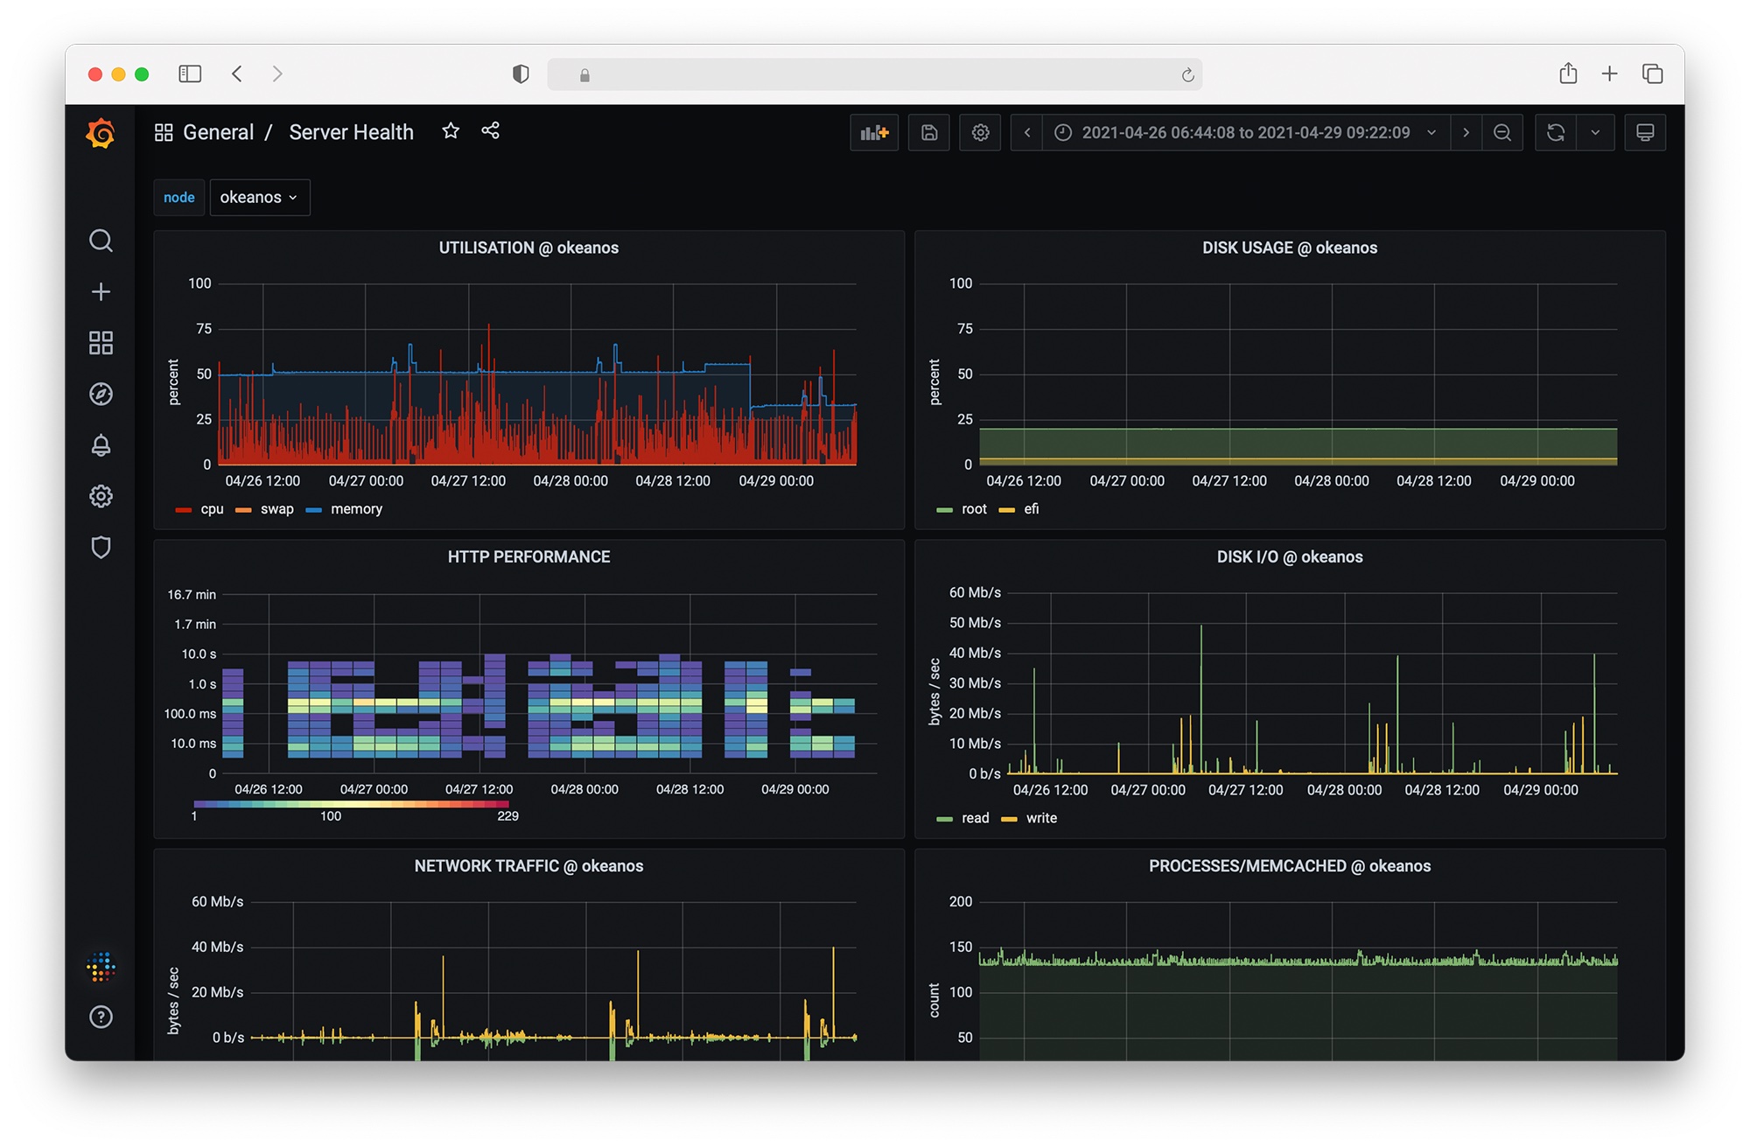1750x1147 pixels.
Task: Open the Server Admin shield icon
Action: (x=101, y=548)
